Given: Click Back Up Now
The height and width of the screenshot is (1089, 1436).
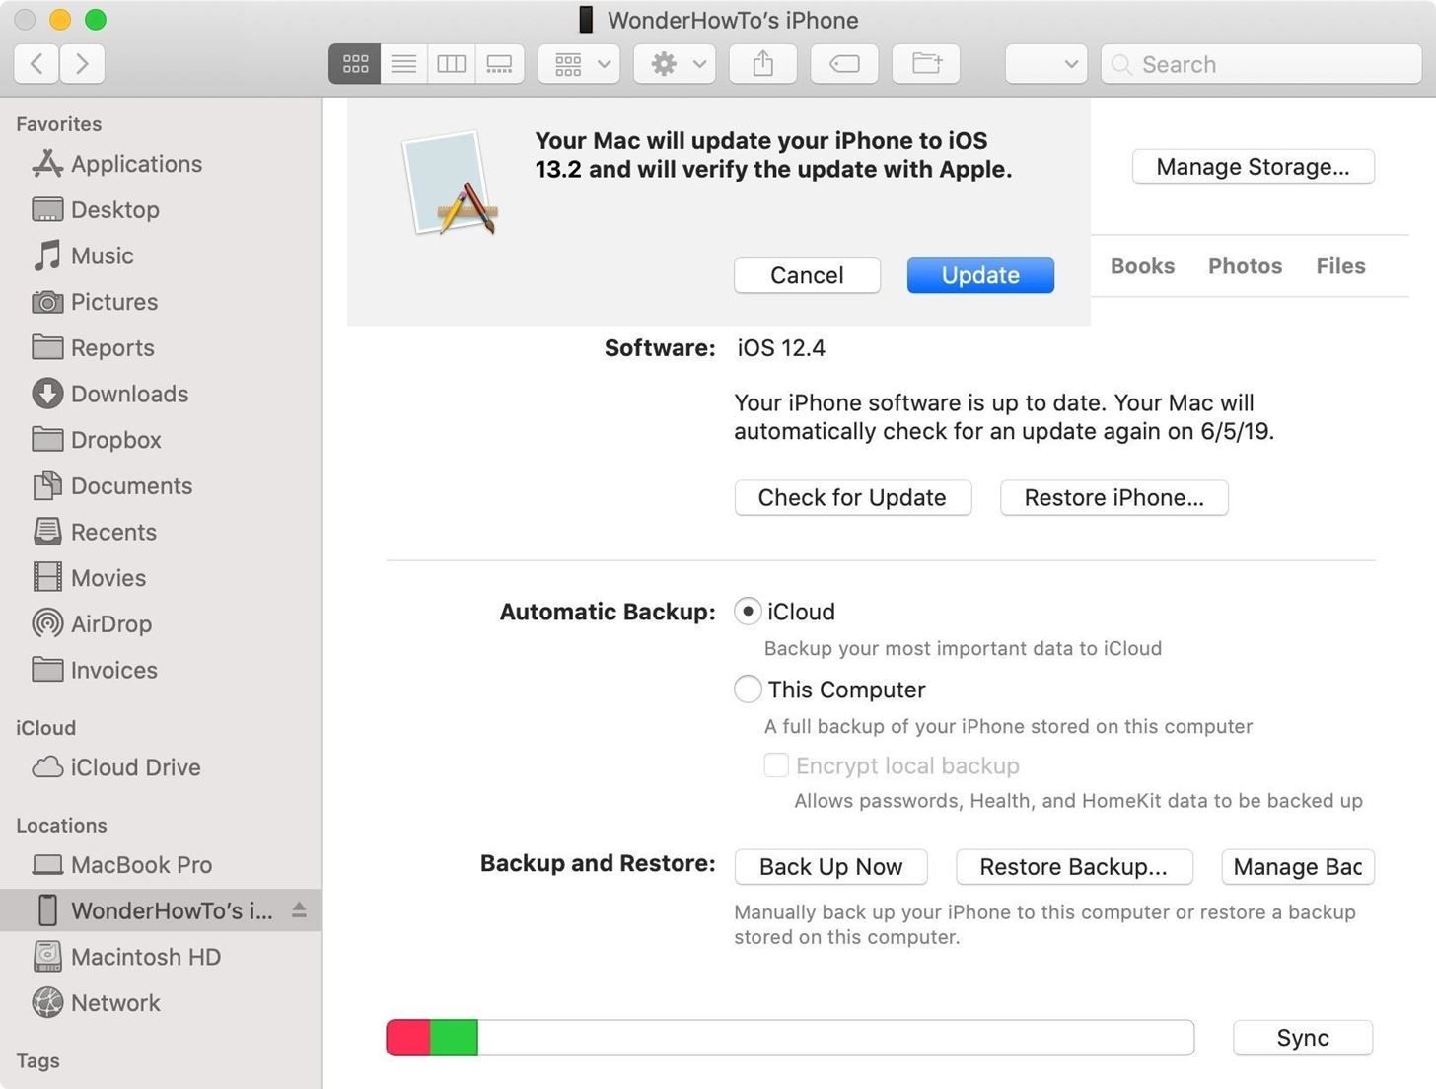Looking at the screenshot, I should point(829,866).
